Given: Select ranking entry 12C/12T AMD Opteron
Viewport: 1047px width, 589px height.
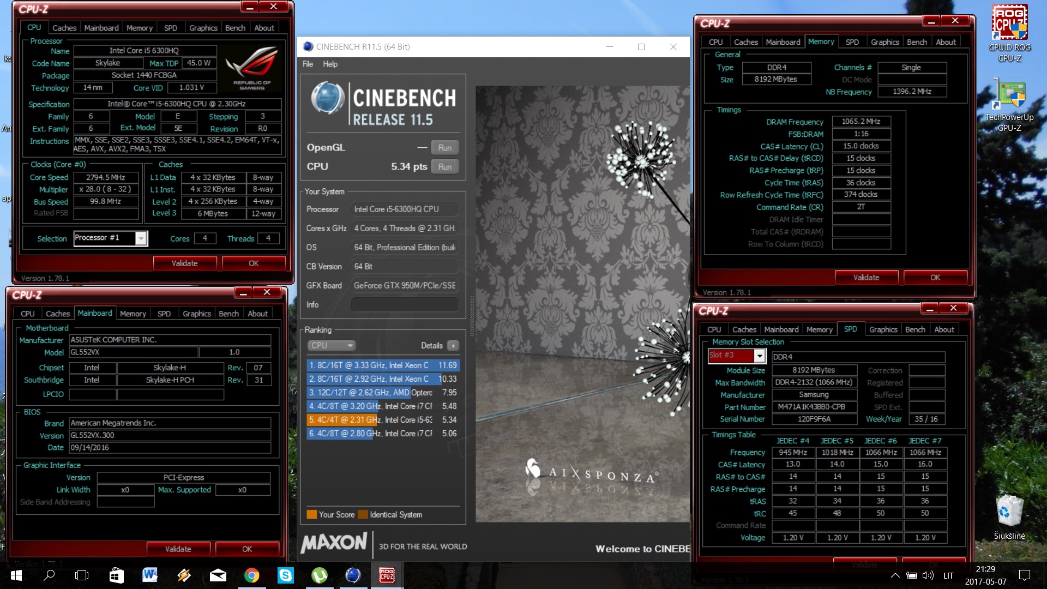Looking at the screenshot, I should coord(383,393).
